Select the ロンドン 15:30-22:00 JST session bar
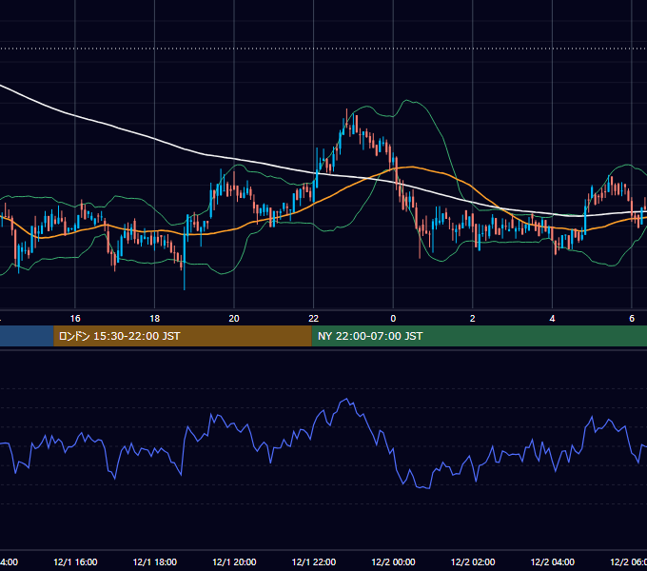The image size is (647, 571). tap(183, 336)
